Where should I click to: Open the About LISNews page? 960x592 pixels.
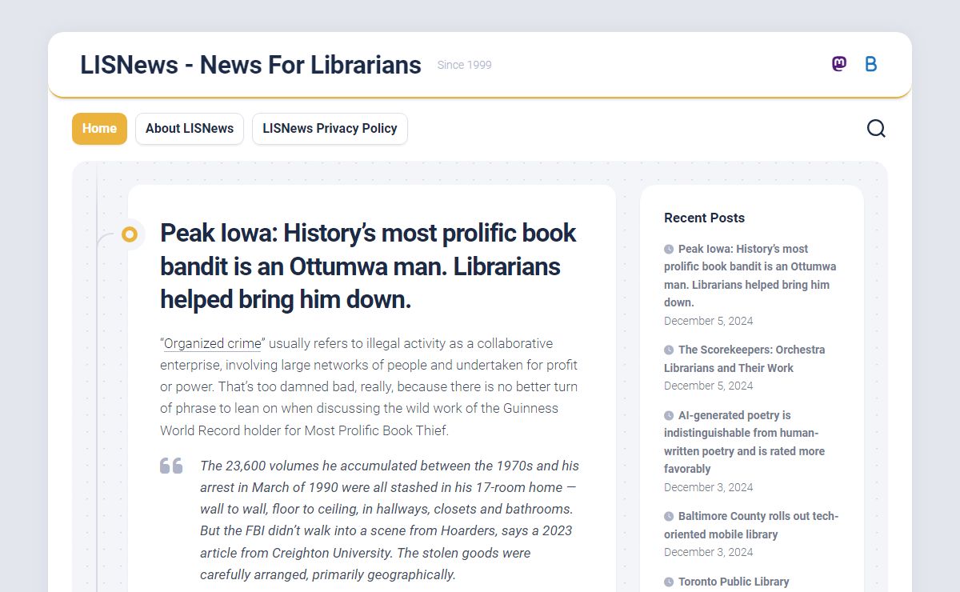190,129
